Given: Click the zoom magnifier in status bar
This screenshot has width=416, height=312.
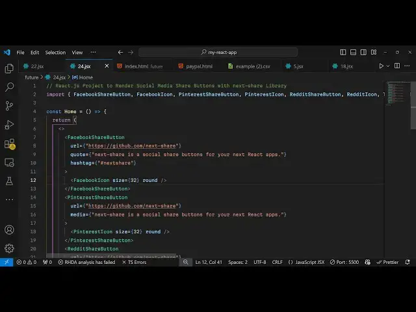Looking at the screenshot, I should (x=186, y=262).
